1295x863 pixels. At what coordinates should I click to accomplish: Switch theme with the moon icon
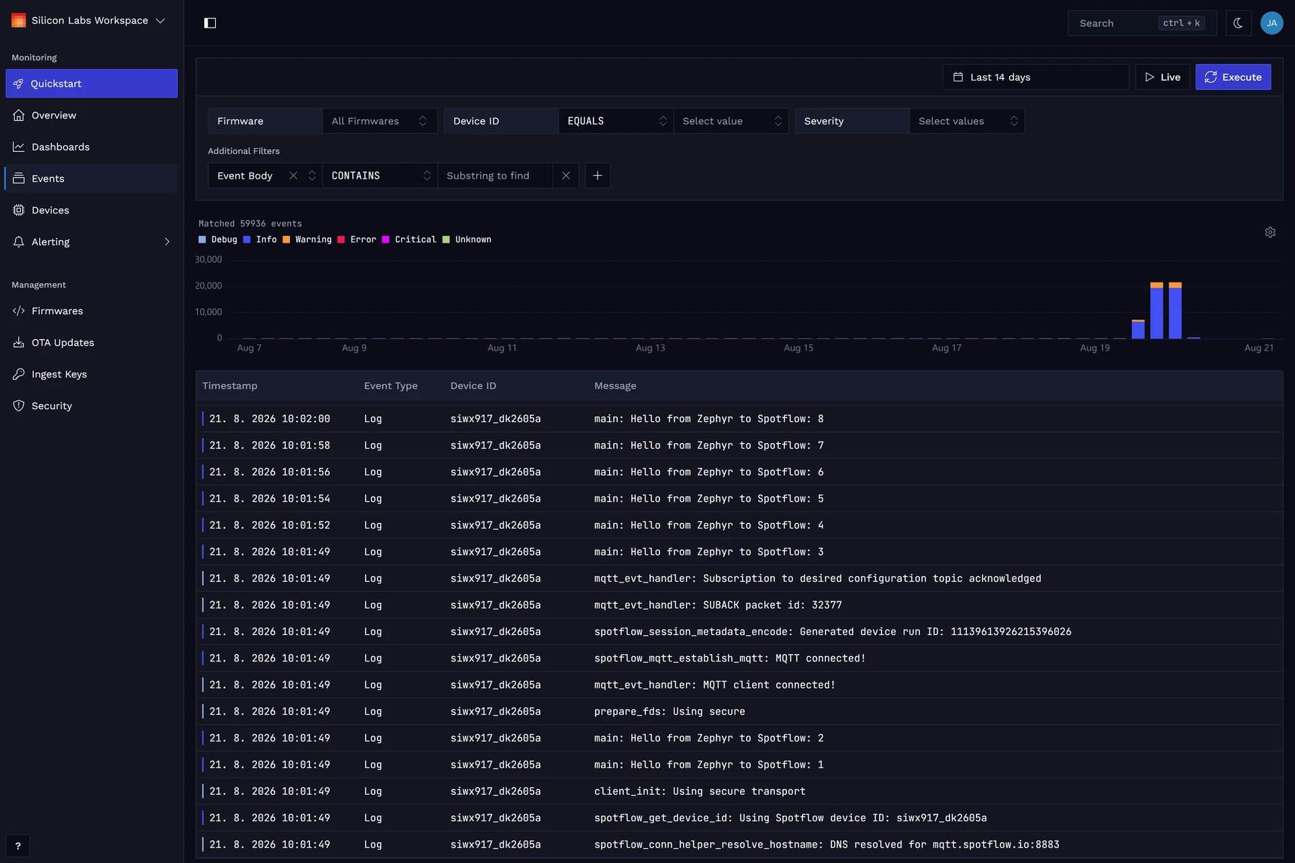pyautogui.click(x=1238, y=23)
